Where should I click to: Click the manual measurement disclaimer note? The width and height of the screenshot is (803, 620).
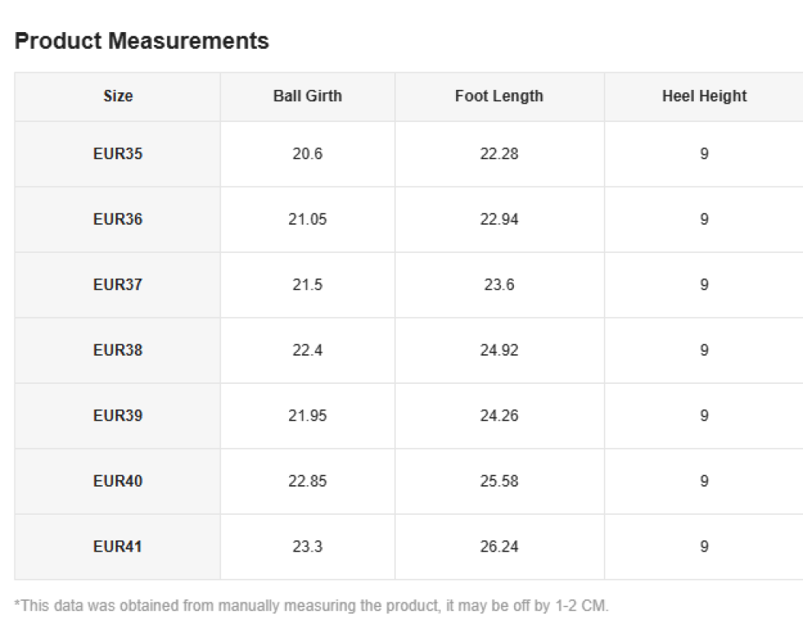pyautogui.click(x=312, y=606)
